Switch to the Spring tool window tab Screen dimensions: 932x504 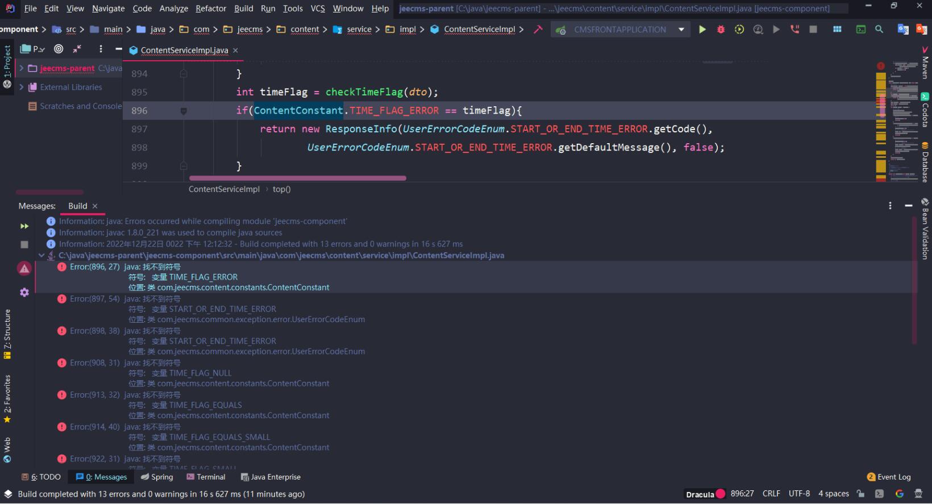[x=157, y=477]
